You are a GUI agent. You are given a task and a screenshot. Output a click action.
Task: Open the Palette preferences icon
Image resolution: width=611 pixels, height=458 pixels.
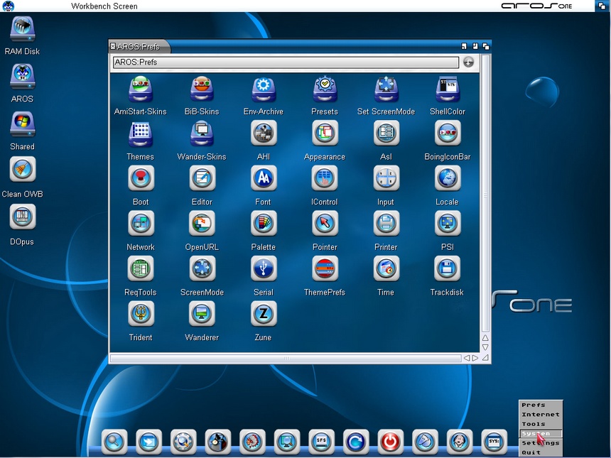(264, 224)
